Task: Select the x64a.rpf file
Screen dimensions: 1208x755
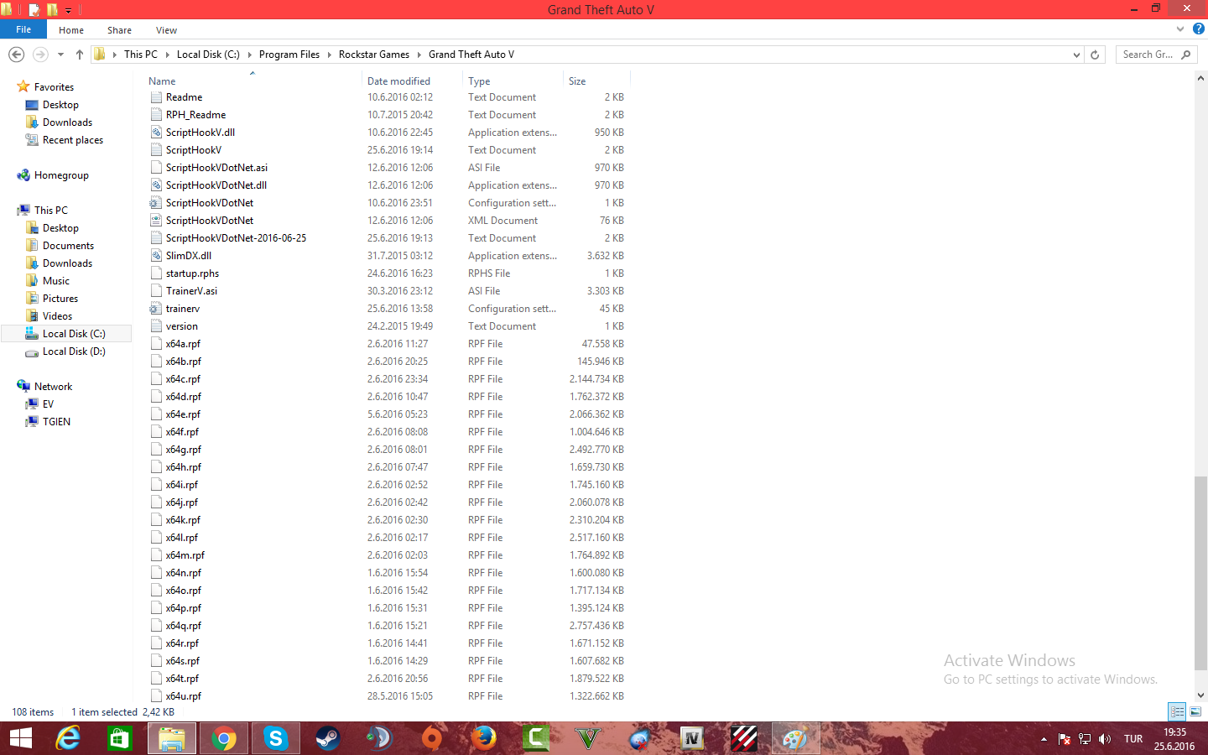Action: tap(183, 344)
